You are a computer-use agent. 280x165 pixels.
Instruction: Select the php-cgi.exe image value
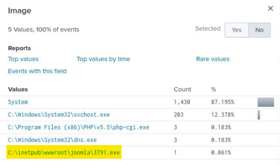click(78, 127)
